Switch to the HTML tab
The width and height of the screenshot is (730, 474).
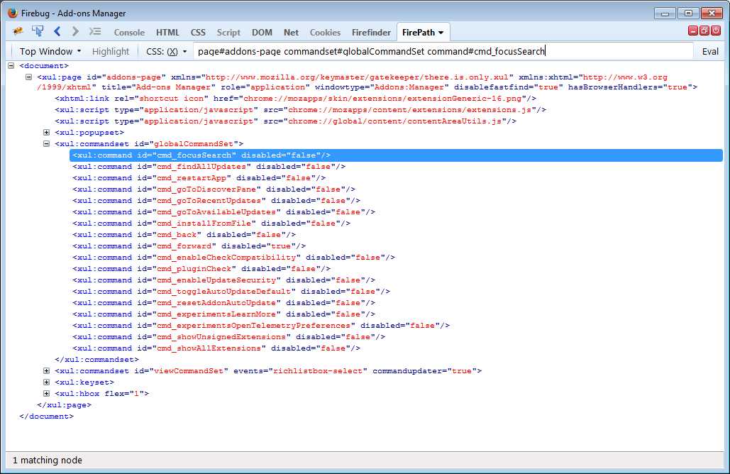167,32
